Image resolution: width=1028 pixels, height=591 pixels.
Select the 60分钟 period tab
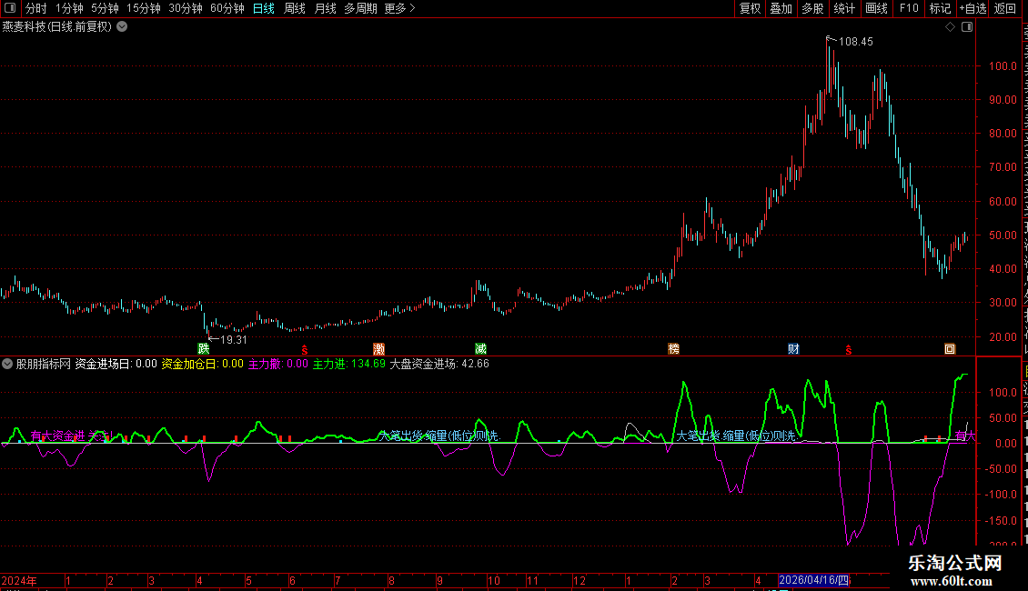coord(227,8)
